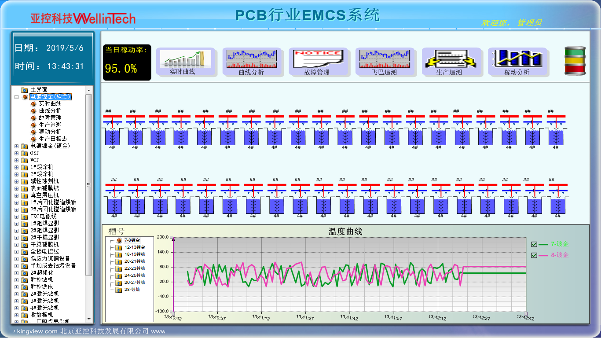Viewport: 601px width, 338px height.
Task: Open the 飞巴追溯 toolbar icon
Action: pos(385,62)
